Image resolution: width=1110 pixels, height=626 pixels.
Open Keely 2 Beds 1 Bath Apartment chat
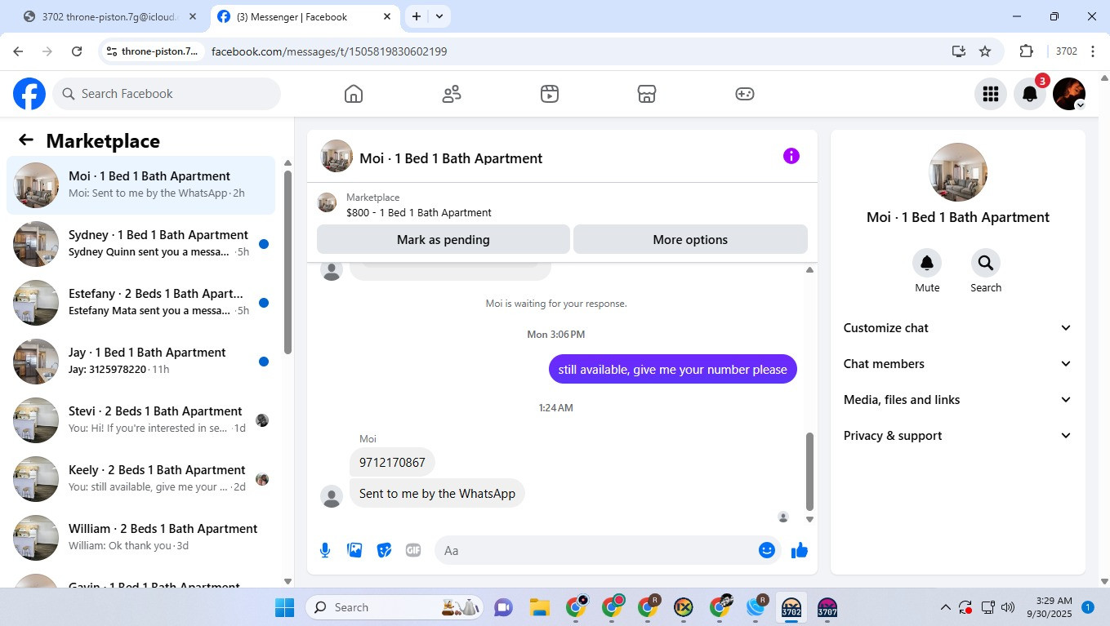pyautogui.click(x=140, y=479)
